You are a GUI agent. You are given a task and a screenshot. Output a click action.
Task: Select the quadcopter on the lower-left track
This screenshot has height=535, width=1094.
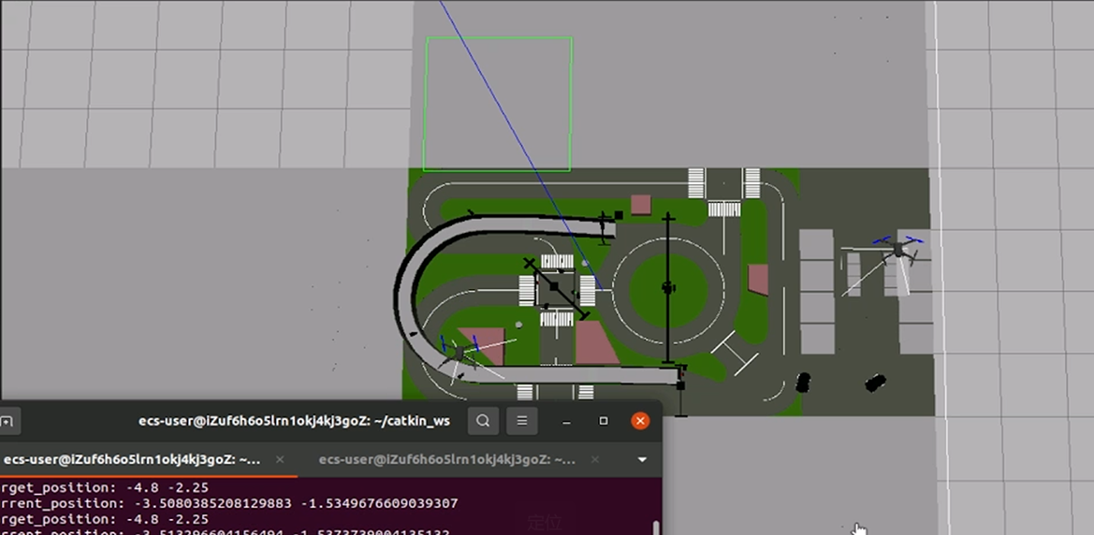point(460,353)
